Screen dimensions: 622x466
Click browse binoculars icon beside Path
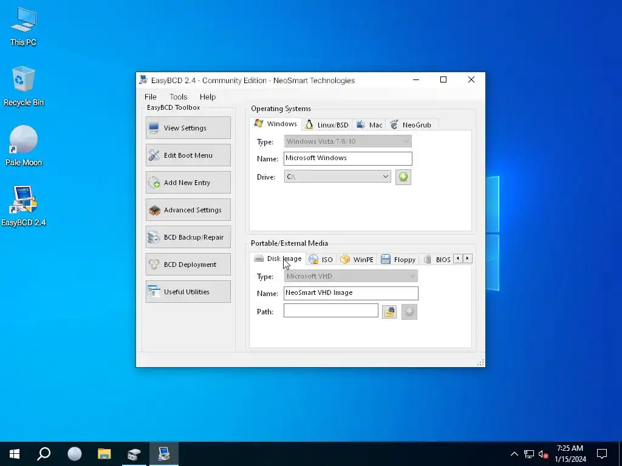pyautogui.click(x=389, y=312)
